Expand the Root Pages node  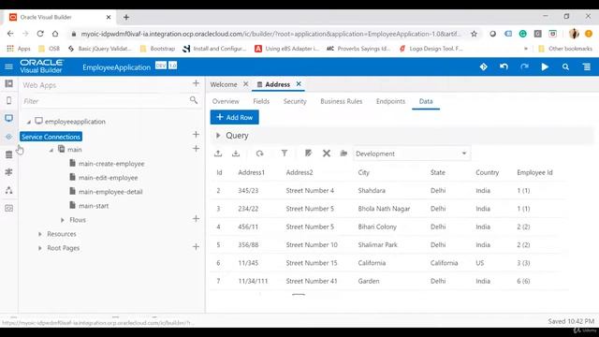coord(39,248)
